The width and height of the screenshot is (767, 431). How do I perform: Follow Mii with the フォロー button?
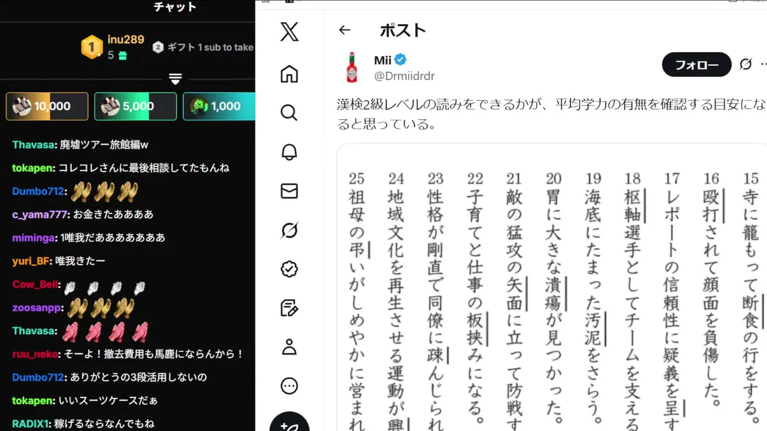[x=697, y=65]
